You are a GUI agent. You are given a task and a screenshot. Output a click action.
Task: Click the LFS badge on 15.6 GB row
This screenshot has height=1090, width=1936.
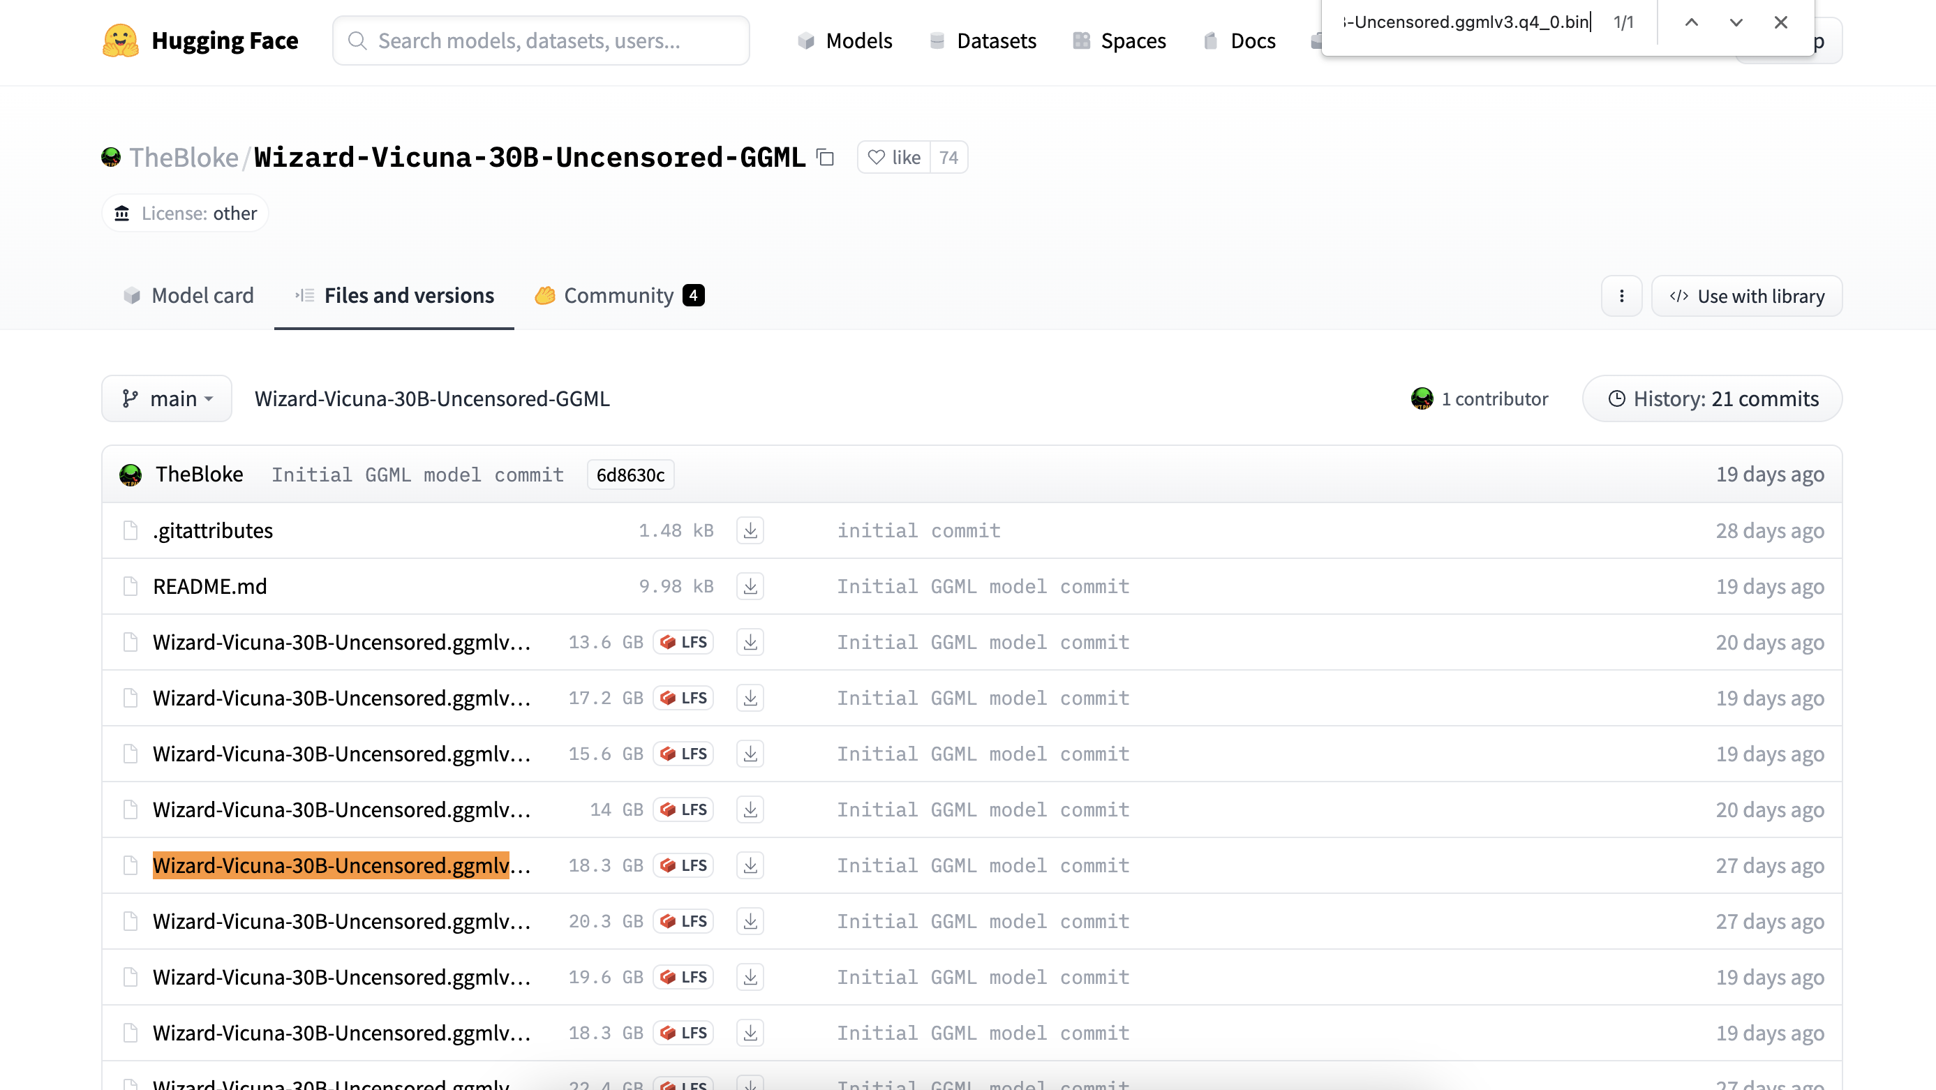point(683,754)
